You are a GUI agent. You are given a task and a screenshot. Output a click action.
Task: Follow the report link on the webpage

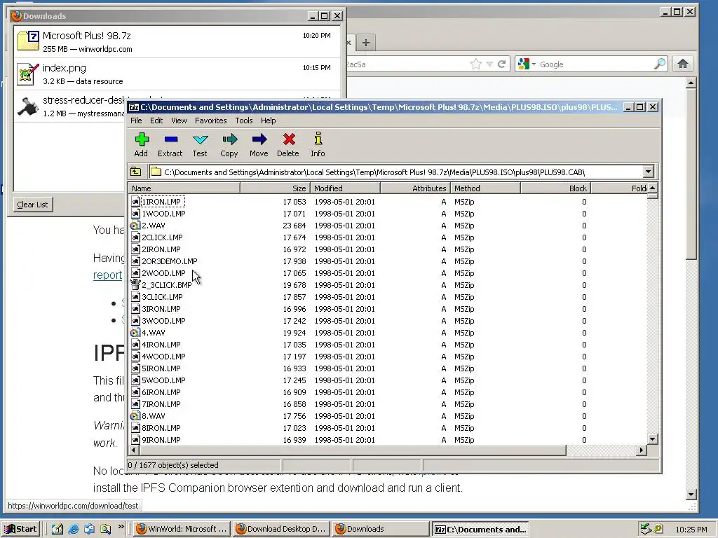[x=107, y=275]
